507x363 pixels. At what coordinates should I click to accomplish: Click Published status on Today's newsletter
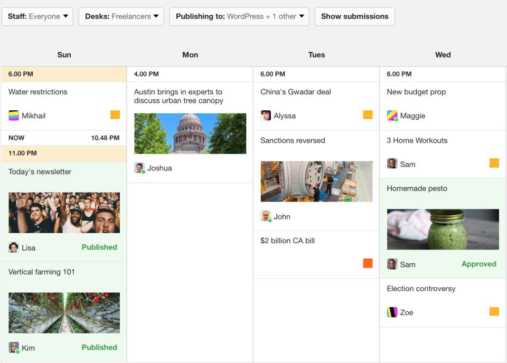99,247
